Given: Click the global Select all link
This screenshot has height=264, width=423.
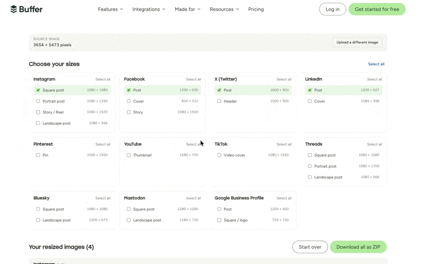Looking at the screenshot, I should pyautogui.click(x=376, y=64).
